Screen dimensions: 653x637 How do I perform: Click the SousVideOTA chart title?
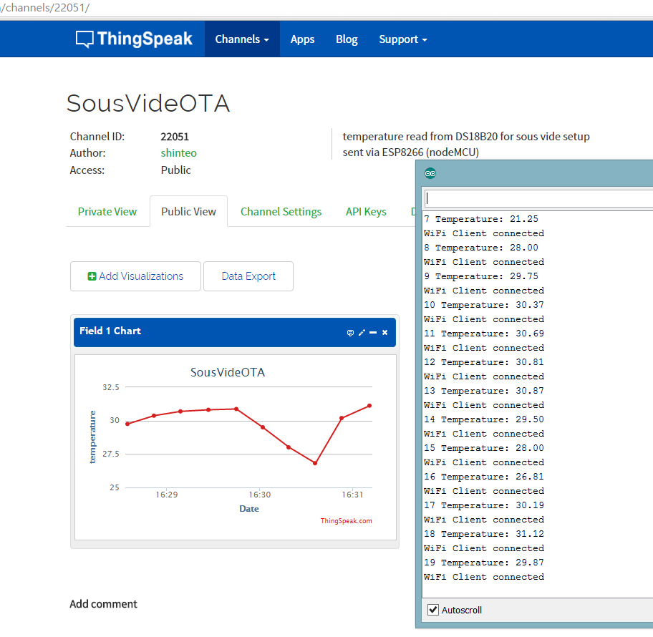coord(228,372)
